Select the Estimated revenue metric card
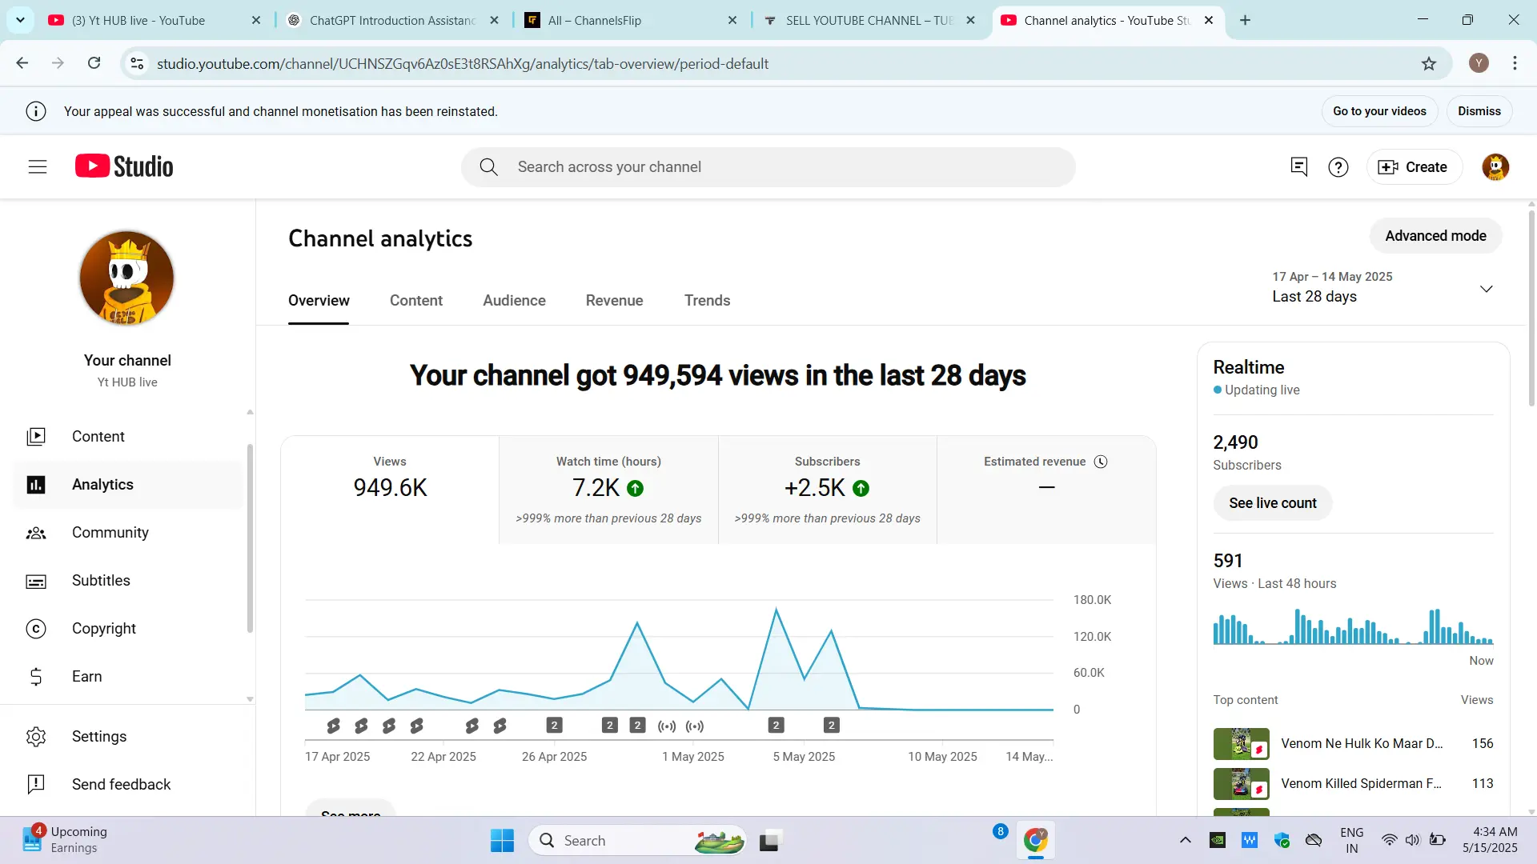 [1046, 490]
